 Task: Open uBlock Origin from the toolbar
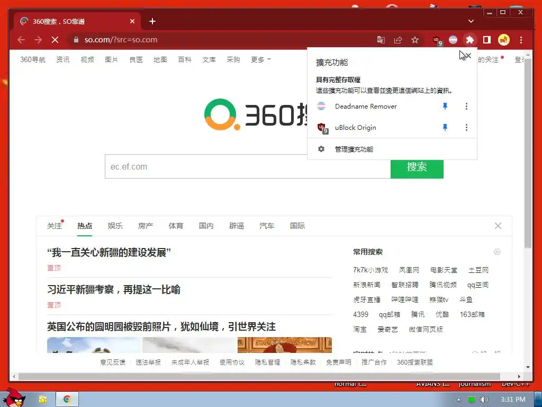437,40
